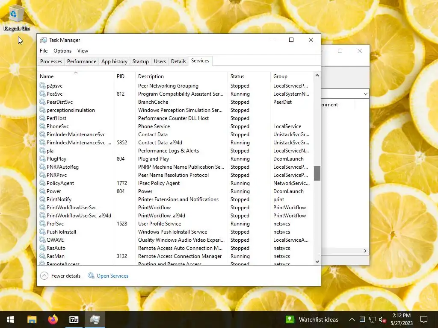Click the gear icon beside PrintNotify

42,199
